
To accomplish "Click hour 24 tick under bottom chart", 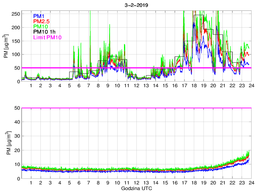I will click(x=251, y=183).
